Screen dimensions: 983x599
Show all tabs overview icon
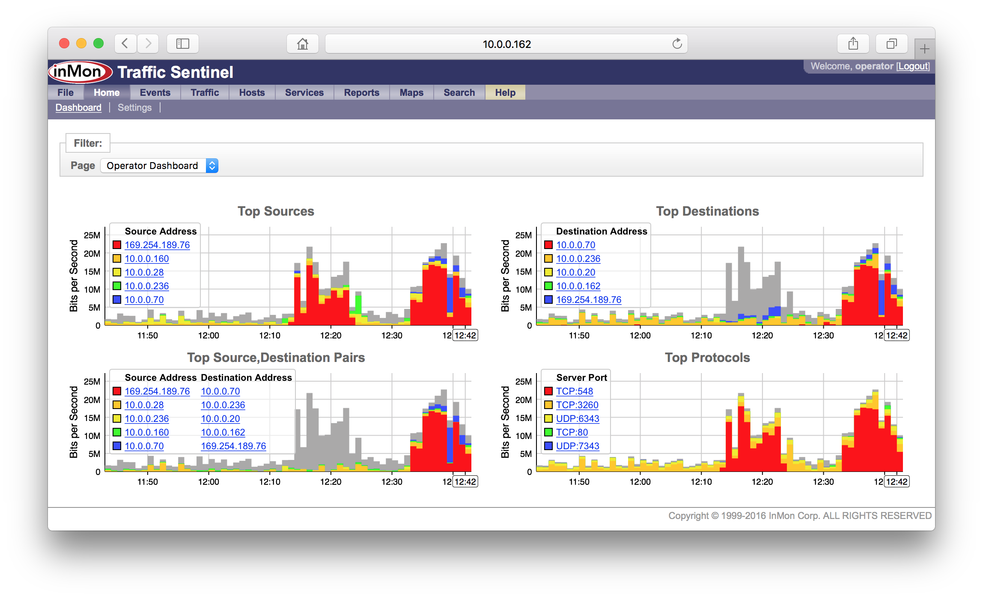click(891, 44)
